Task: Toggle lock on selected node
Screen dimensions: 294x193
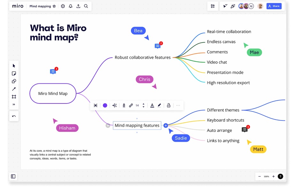Action: pyautogui.click(x=168, y=105)
